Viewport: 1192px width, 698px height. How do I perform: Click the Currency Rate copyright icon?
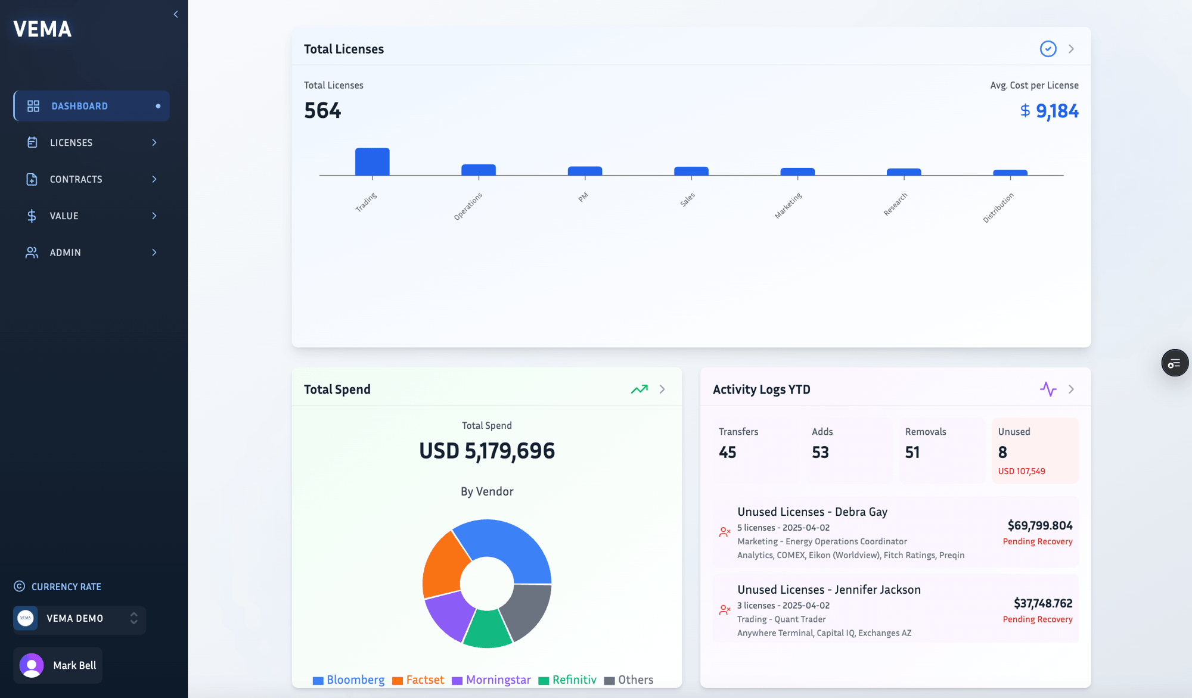click(20, 587)
